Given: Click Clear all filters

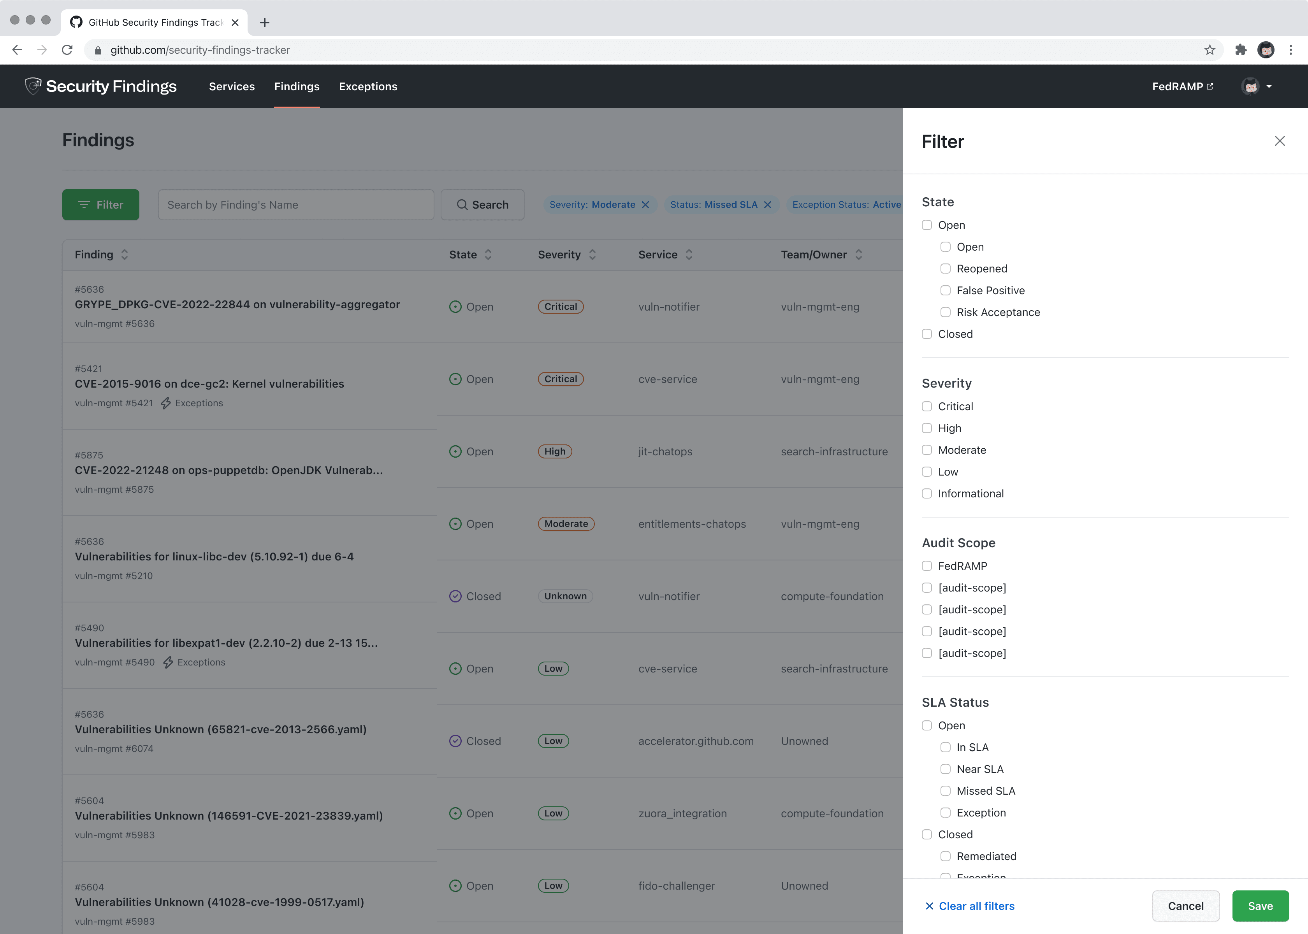Looking at the screenshot, I should [970, 906].
